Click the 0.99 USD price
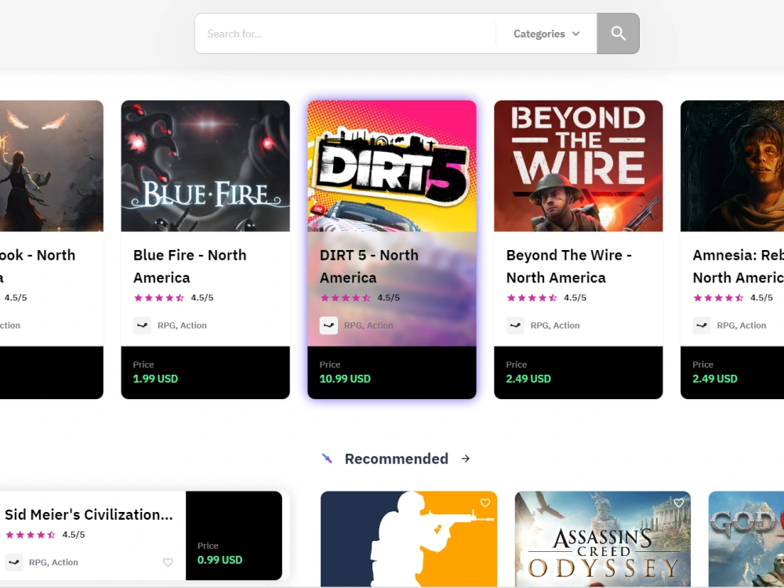784x588 pixels. pos(220,560)
